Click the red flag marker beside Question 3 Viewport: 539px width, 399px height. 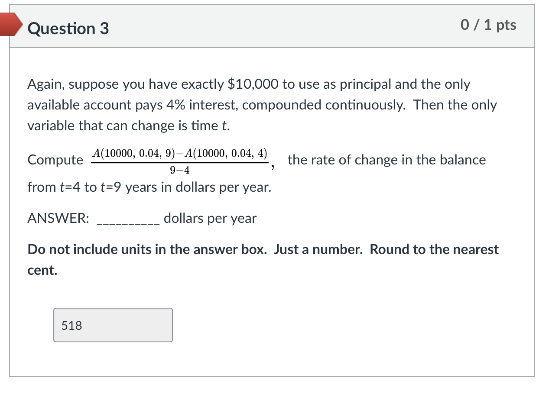(10, 25)
